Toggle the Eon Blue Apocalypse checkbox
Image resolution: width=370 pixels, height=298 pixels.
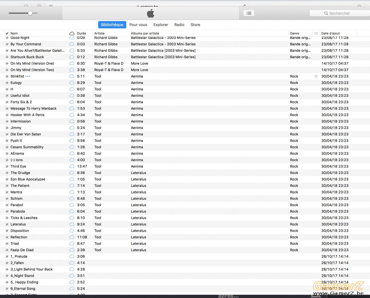(x=7, y=179)
